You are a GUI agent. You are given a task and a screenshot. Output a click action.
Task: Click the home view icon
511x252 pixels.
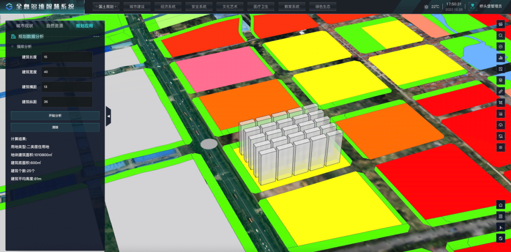click(501, 205)
